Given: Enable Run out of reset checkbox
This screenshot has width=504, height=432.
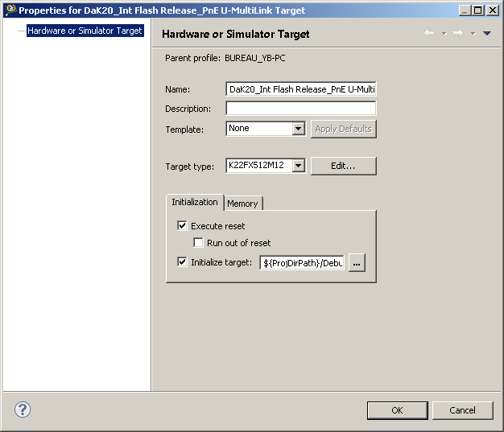Looking at the screenshot, I should click(198, 242).
